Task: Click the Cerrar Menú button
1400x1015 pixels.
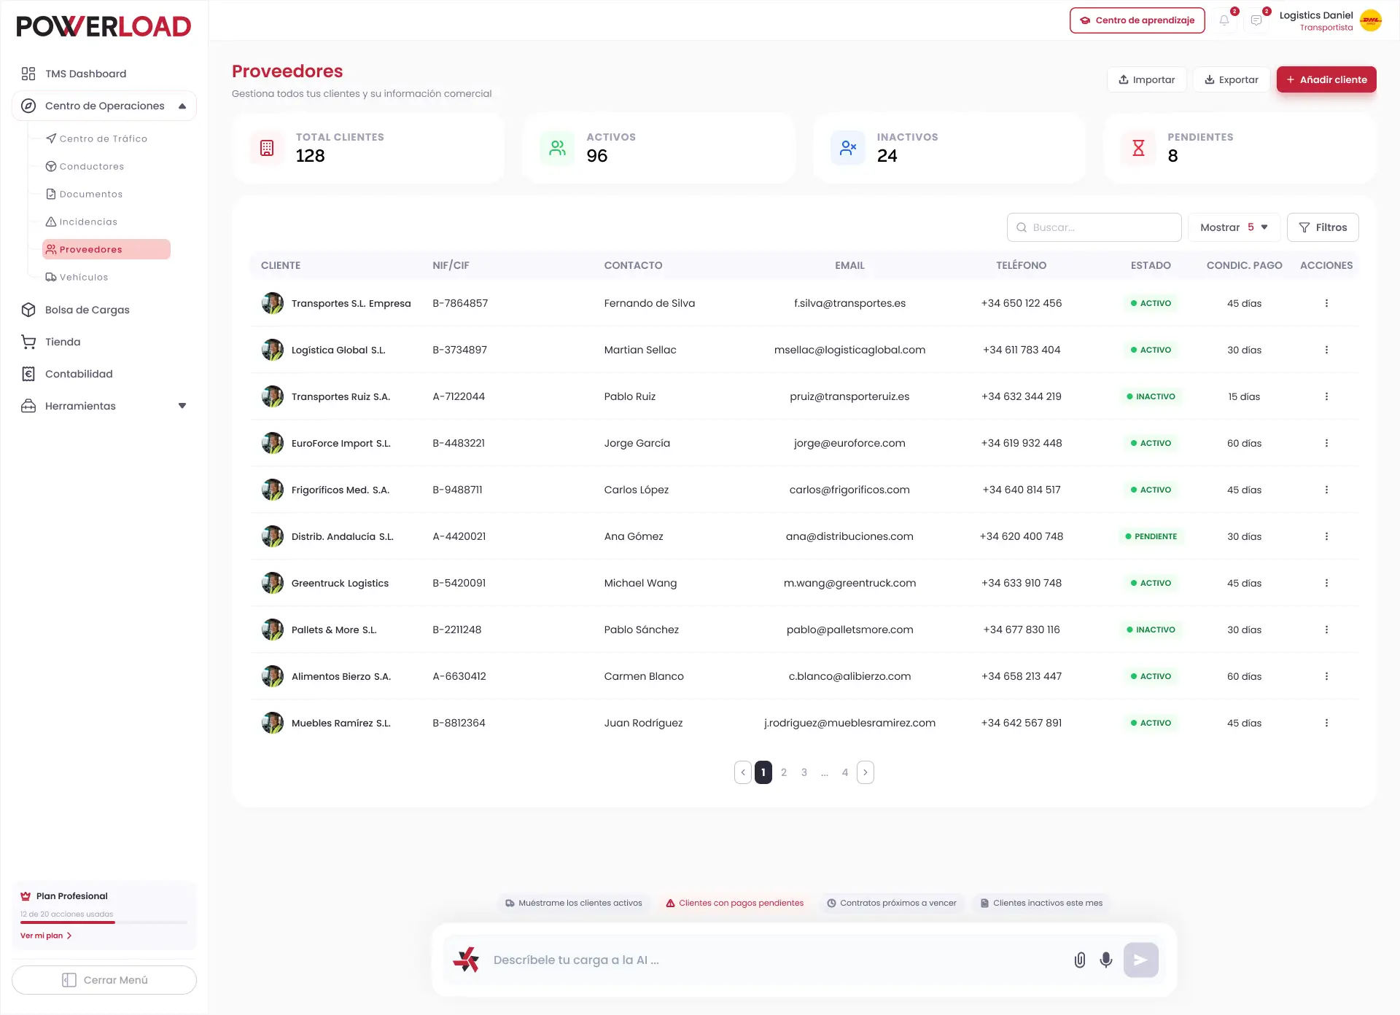Action: [x=104, y=980]
